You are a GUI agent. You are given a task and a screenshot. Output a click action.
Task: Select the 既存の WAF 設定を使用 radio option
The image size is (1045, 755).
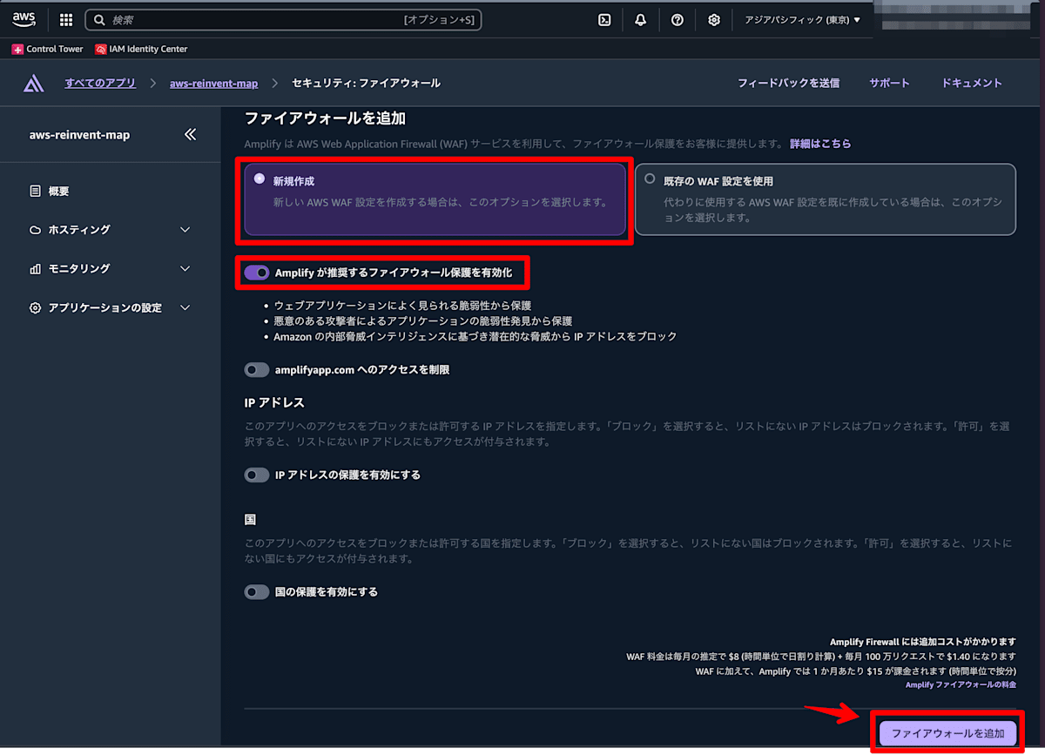tap(650, 179)
